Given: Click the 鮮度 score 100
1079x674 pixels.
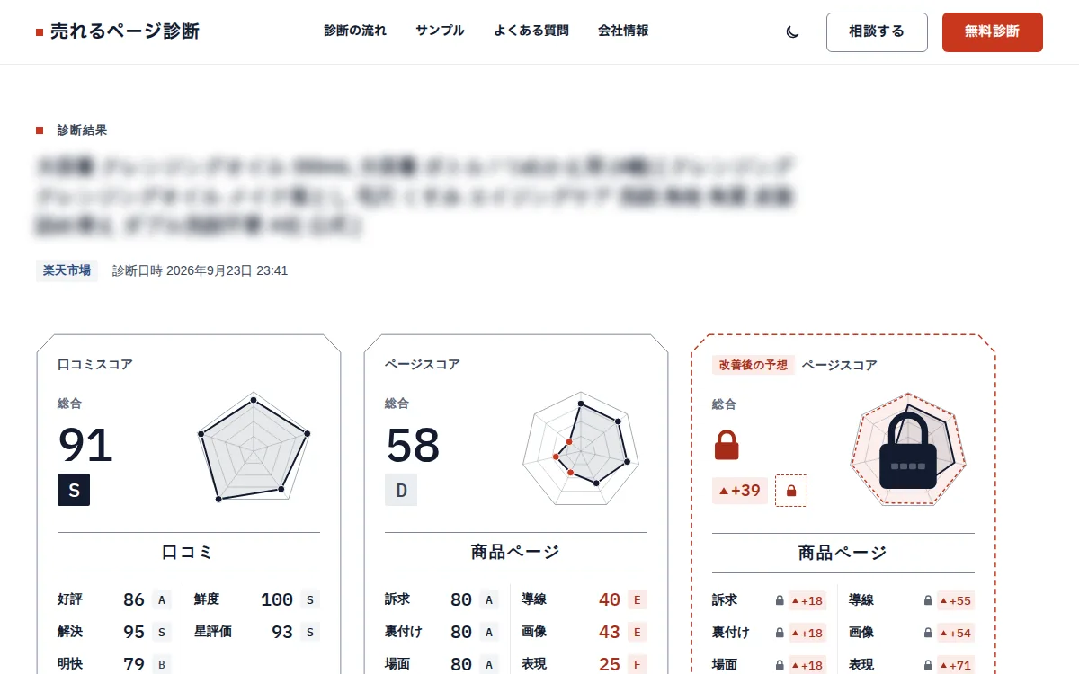Looking at the screenshot, I should (x=277, y=599).
